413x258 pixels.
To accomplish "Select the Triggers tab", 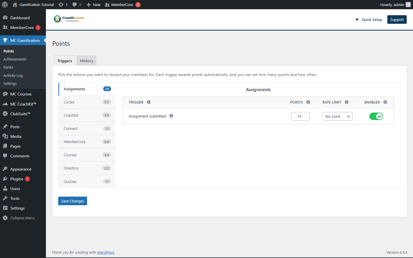I will (x=65, y=61).
